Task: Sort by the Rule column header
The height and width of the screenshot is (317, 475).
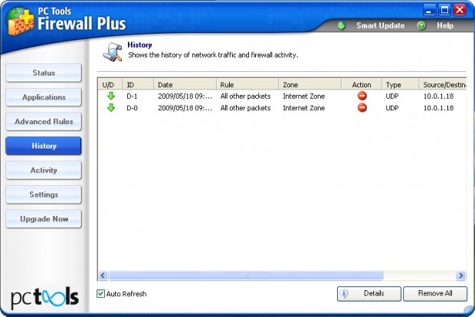Action: tap(247, 84)
